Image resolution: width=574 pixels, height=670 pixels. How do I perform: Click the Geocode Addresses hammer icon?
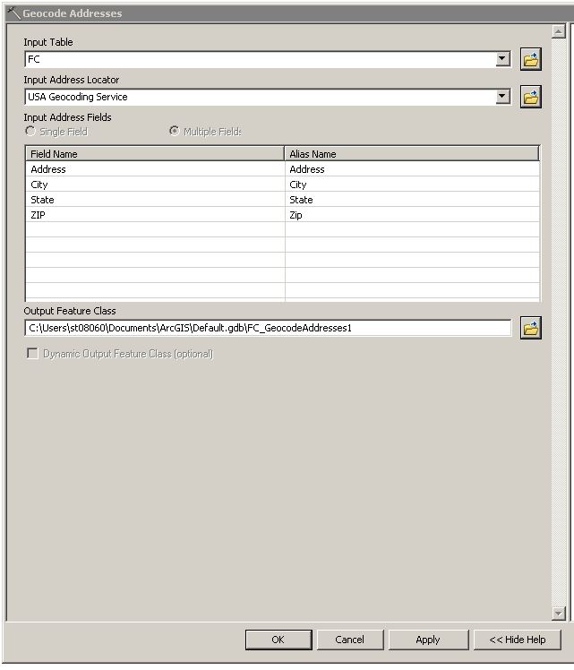pos(13,13)
